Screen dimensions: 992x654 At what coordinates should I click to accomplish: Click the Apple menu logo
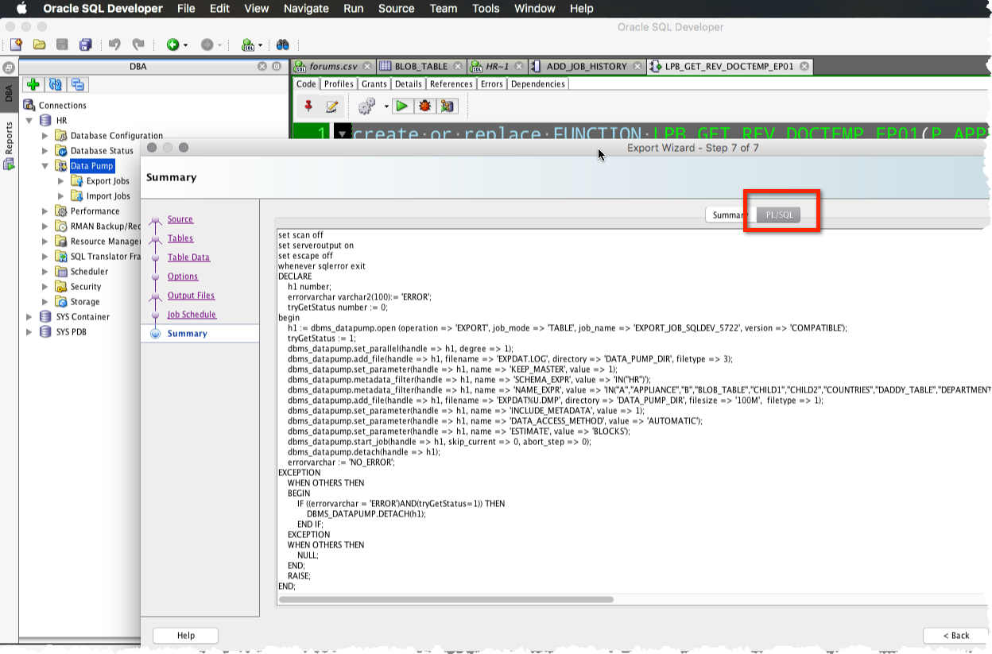(21, 9)
